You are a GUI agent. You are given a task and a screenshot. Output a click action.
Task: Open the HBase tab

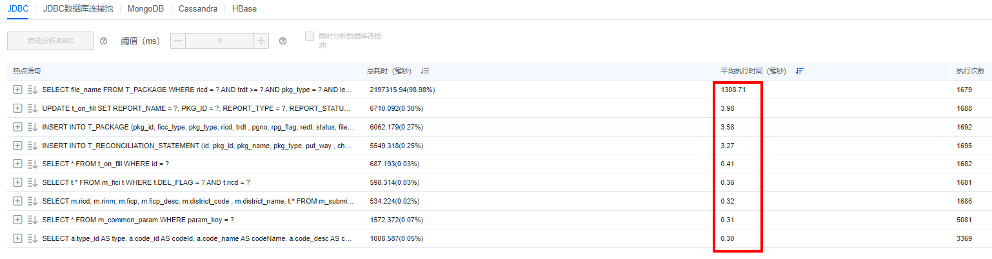(x=243, y=9)
